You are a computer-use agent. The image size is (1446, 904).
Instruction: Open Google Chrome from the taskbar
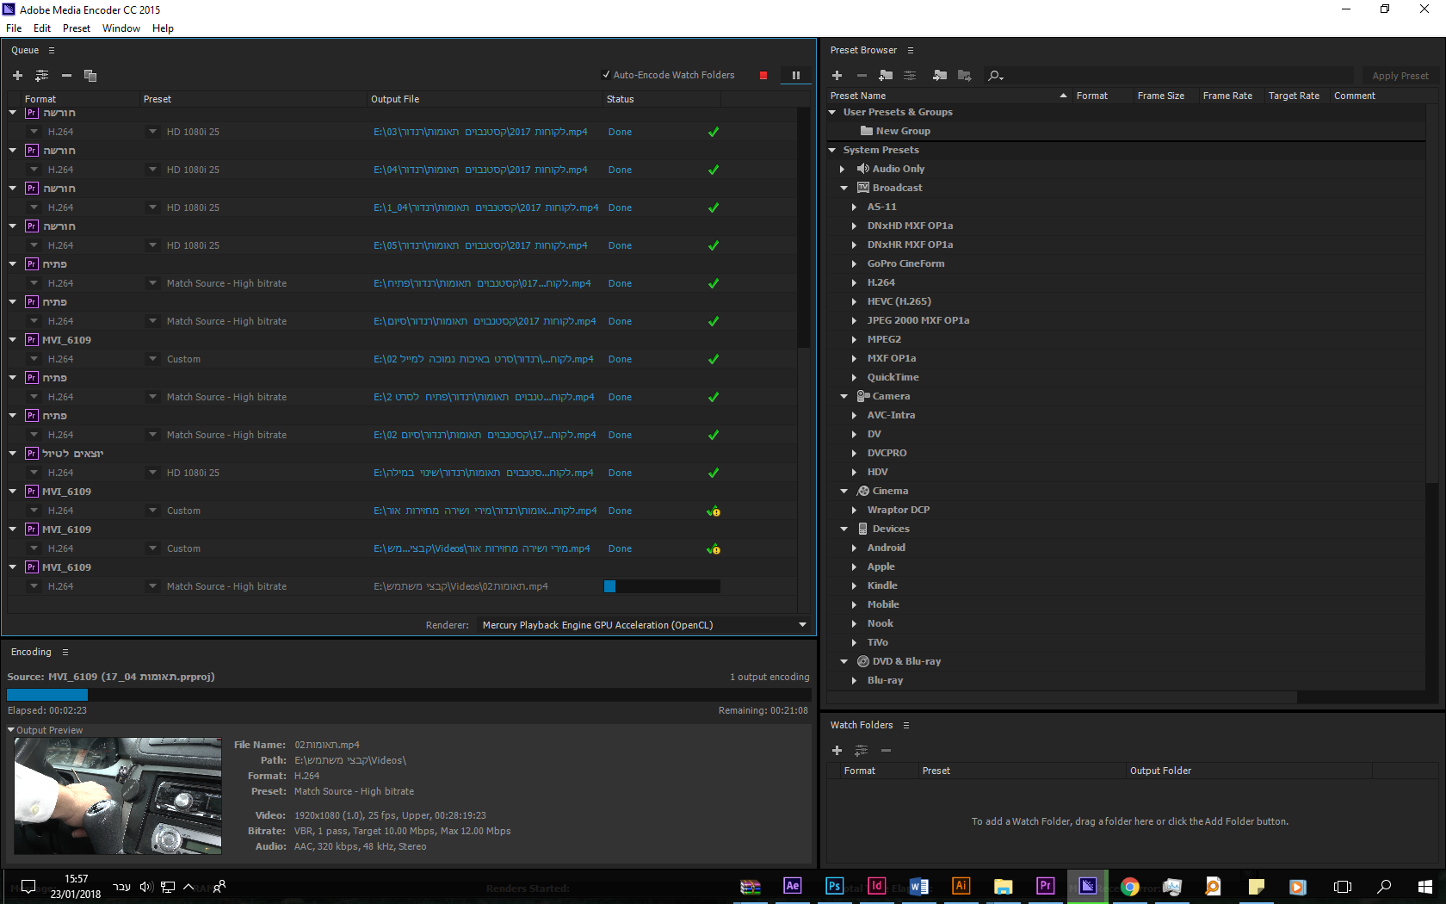(1129, 887)
